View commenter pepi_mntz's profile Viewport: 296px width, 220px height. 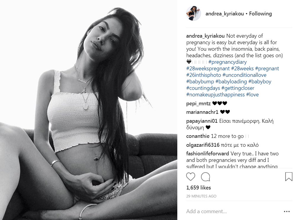tap(198, 103)
